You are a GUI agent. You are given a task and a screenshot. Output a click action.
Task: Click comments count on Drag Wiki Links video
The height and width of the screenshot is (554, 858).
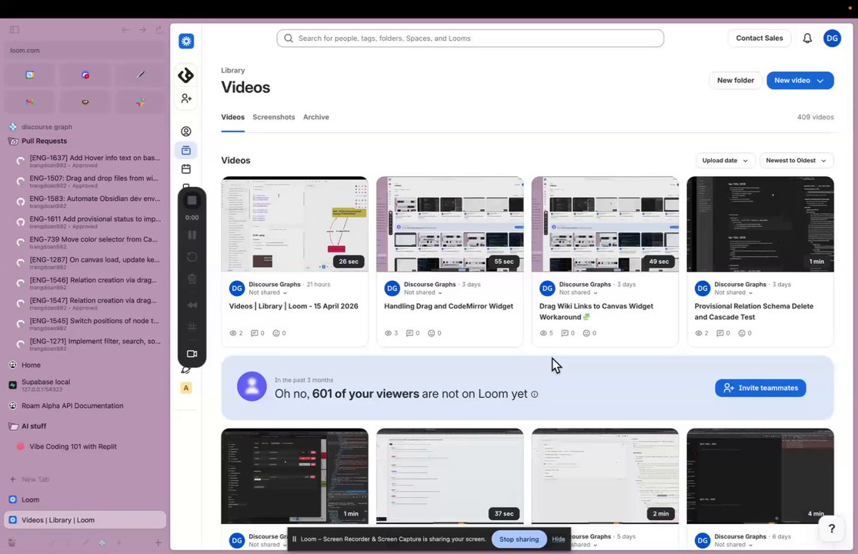(568, 333)
